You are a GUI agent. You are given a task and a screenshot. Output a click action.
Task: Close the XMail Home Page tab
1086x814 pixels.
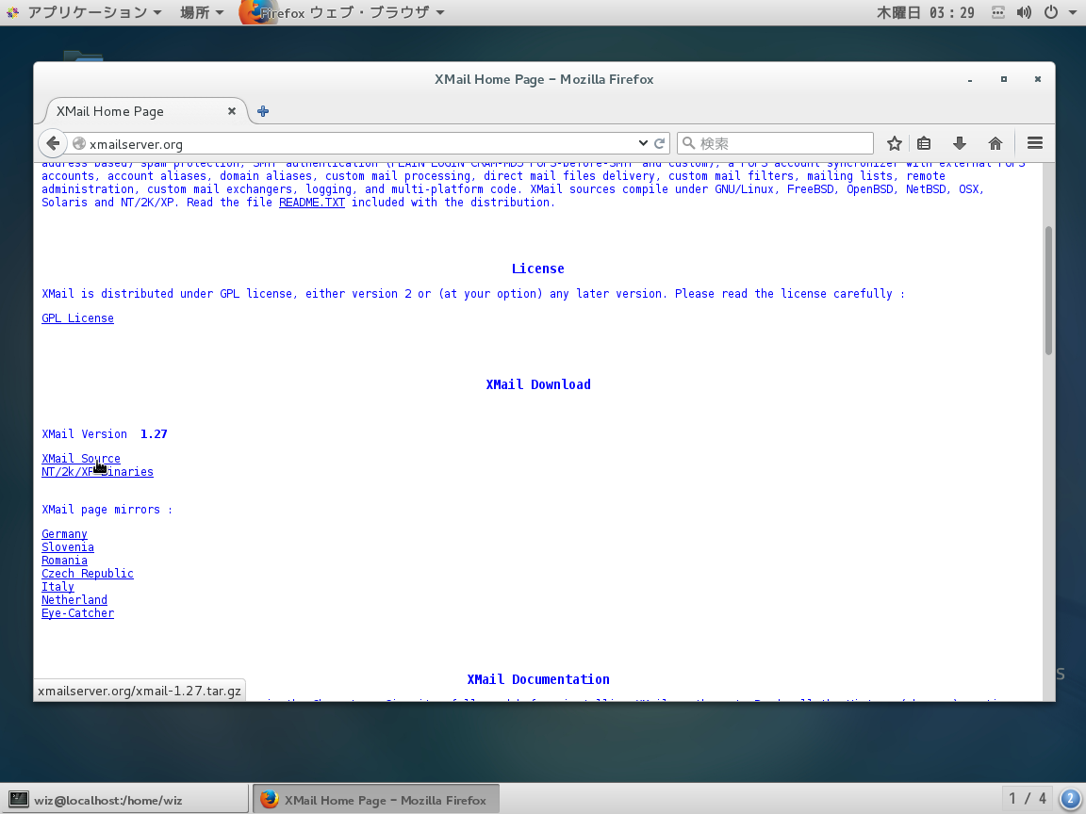point(232,111)
